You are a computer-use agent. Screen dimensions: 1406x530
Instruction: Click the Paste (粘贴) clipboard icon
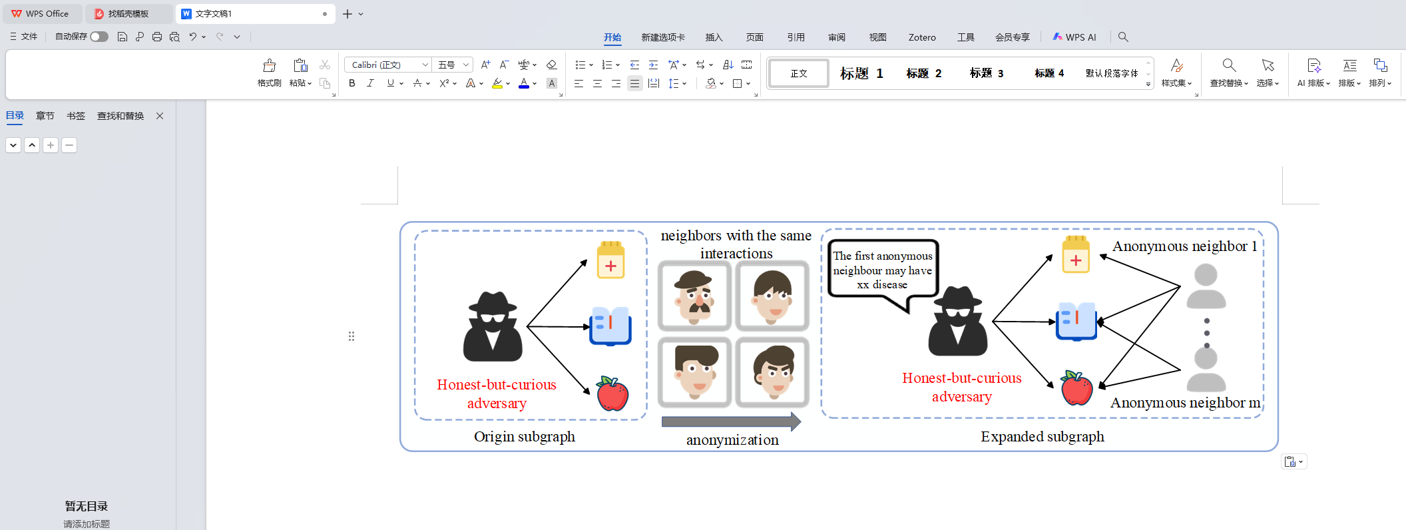tap(300, 65)
